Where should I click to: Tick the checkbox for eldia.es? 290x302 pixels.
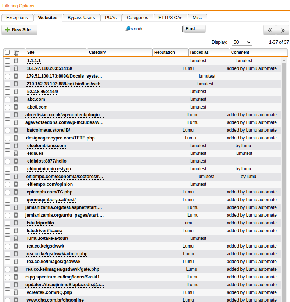click(7, 153)
